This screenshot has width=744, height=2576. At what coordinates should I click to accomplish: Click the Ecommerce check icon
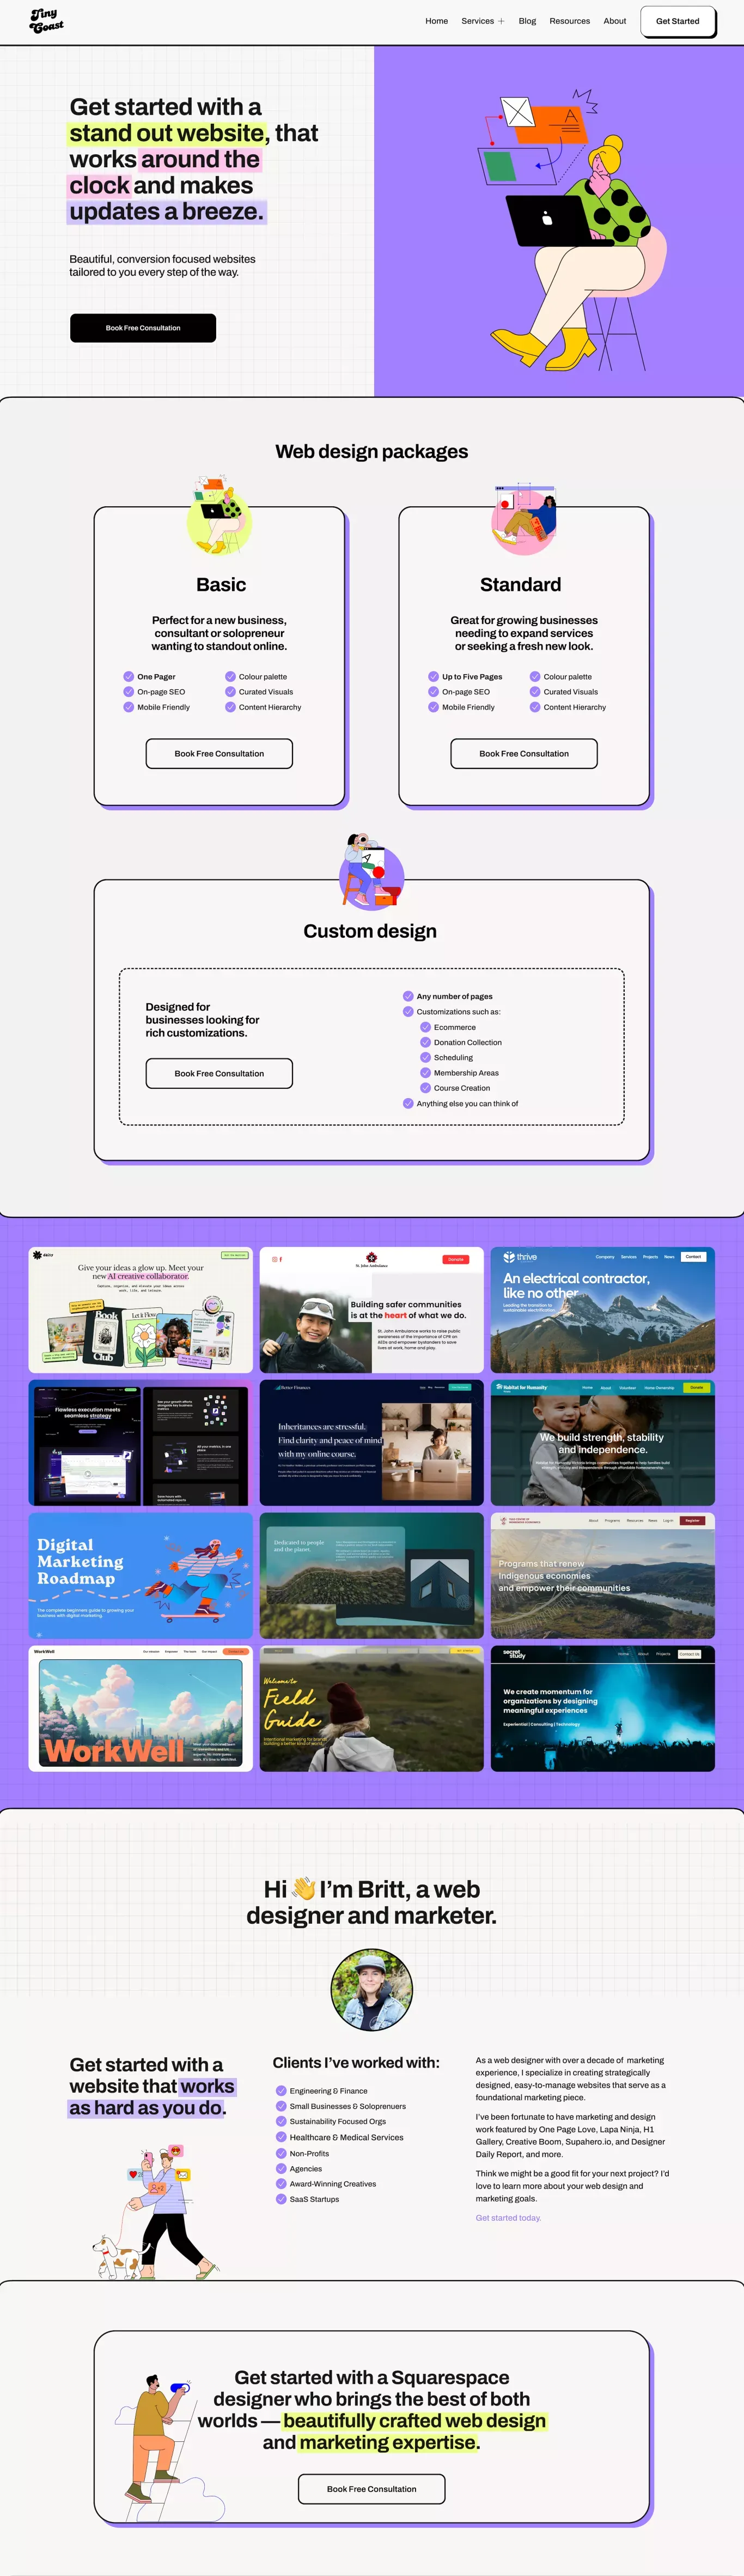pos(425,1027)
